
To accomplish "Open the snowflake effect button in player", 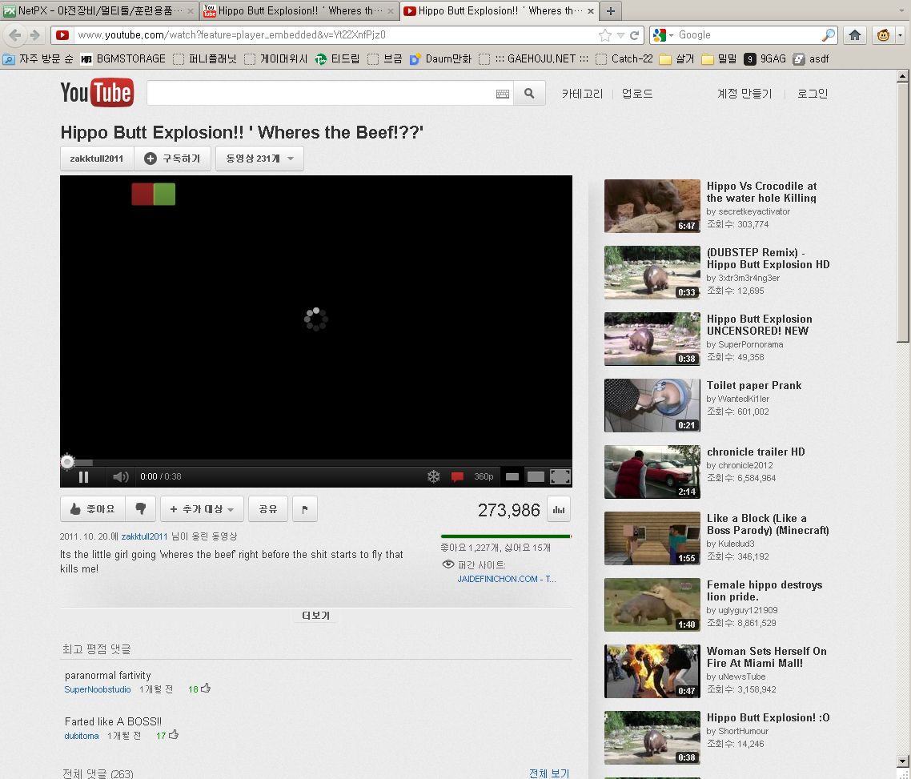I will [x=433, y=477].
